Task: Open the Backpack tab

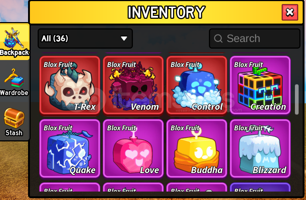Action: (x=15, y=42)
